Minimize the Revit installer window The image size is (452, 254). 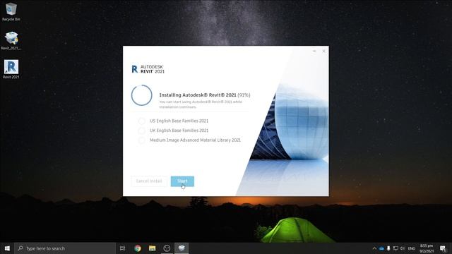pos(314,51)
